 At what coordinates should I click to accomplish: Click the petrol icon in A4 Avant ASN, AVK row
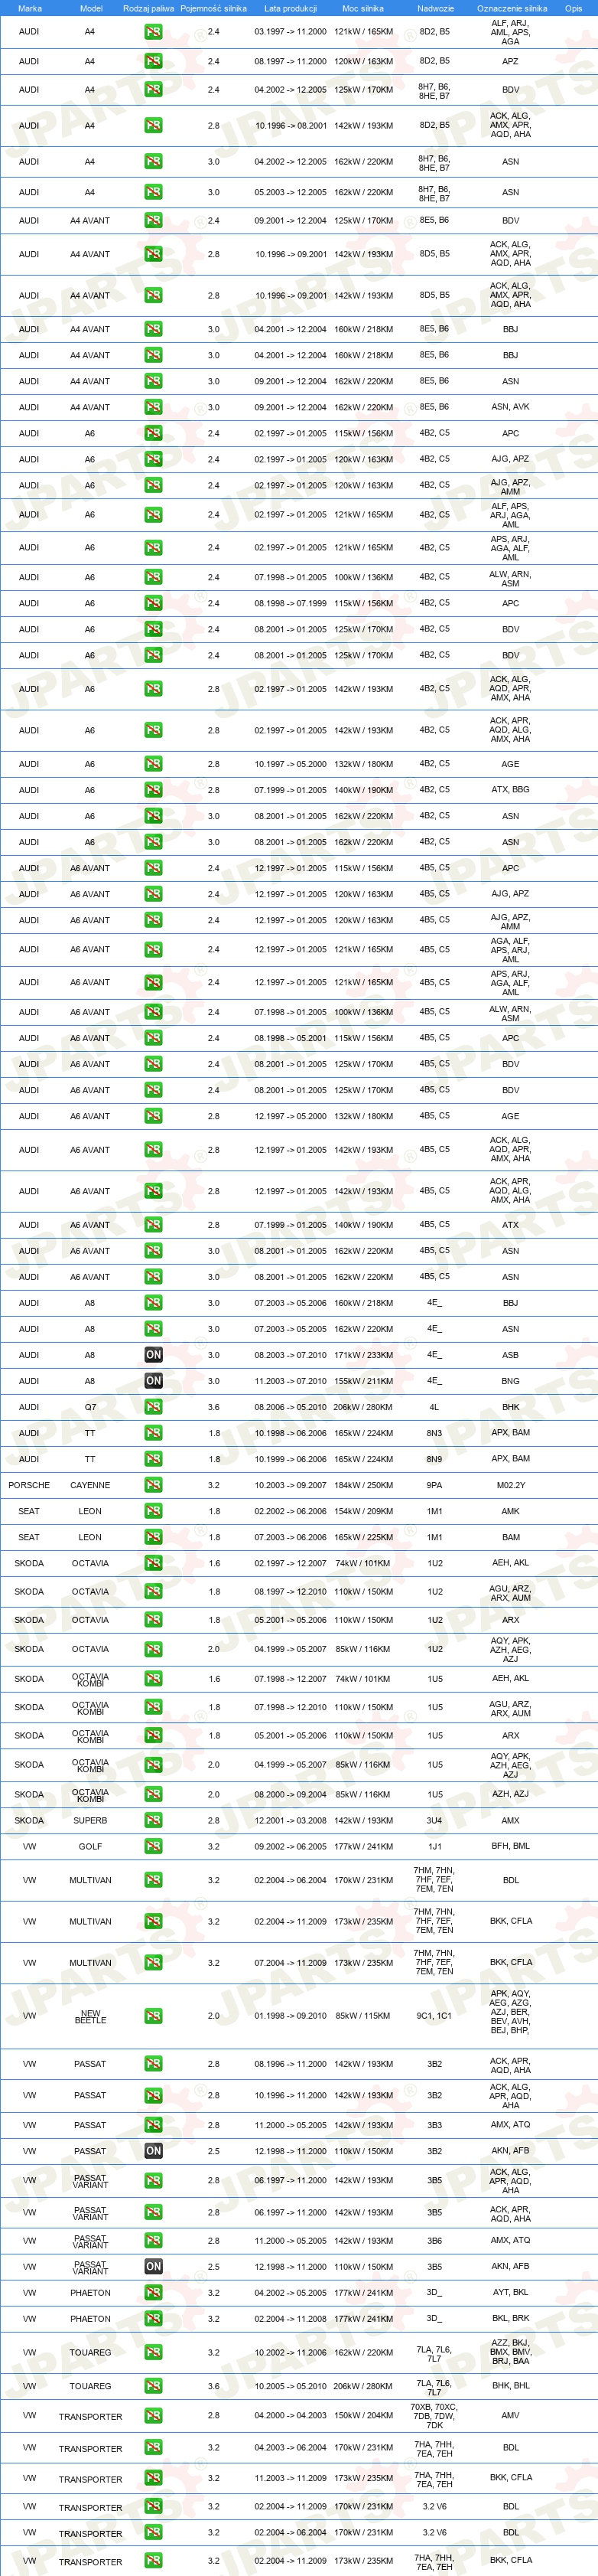[153, 407]
